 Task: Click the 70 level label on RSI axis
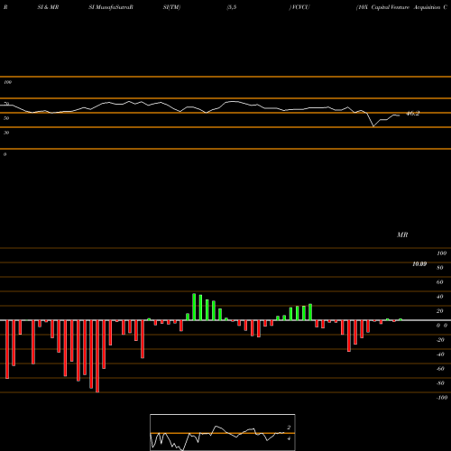[6, 104]
